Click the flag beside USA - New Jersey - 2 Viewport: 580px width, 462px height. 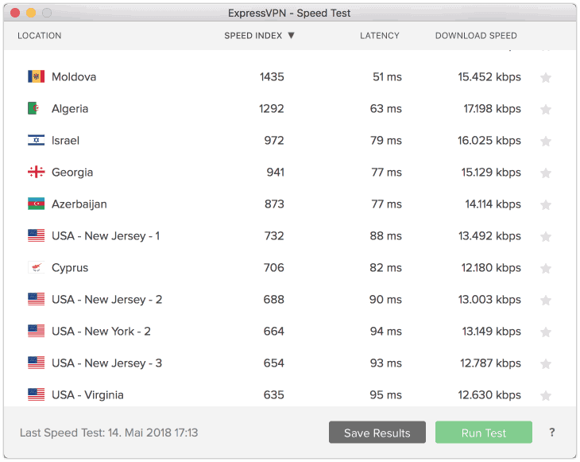pyautogui.click(x=37, y=299)
